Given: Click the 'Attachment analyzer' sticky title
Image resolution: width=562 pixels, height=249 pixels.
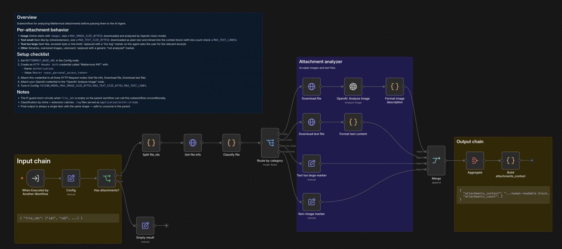Looking at the screenshot, I should pyautogui.click(x=321, y=61).
